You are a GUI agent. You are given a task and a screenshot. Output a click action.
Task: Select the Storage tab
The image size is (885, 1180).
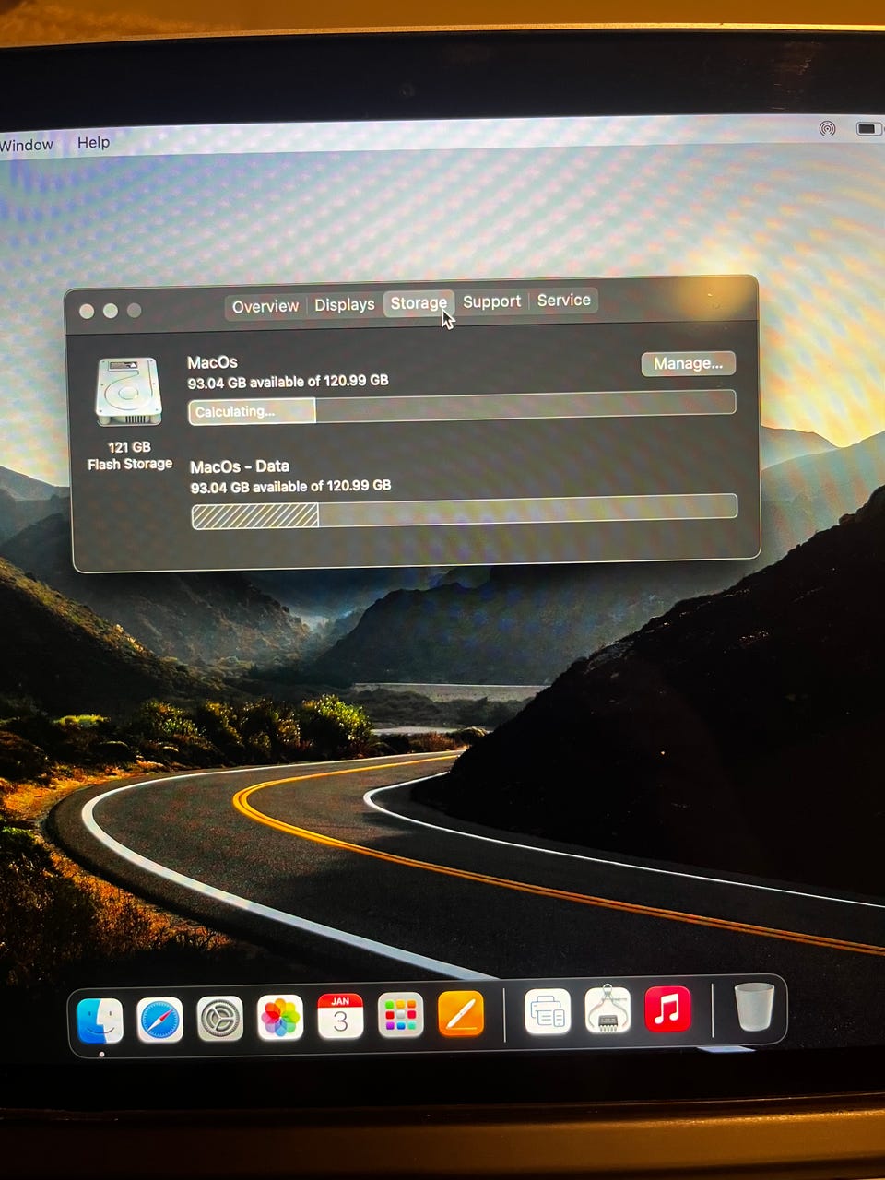[x=419, y=302]
